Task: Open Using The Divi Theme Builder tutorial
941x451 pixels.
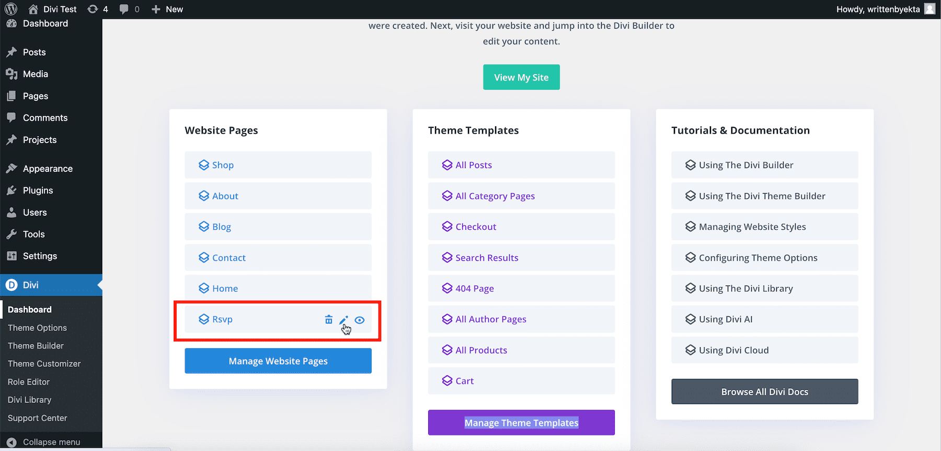Action: (x=765, y=196)
